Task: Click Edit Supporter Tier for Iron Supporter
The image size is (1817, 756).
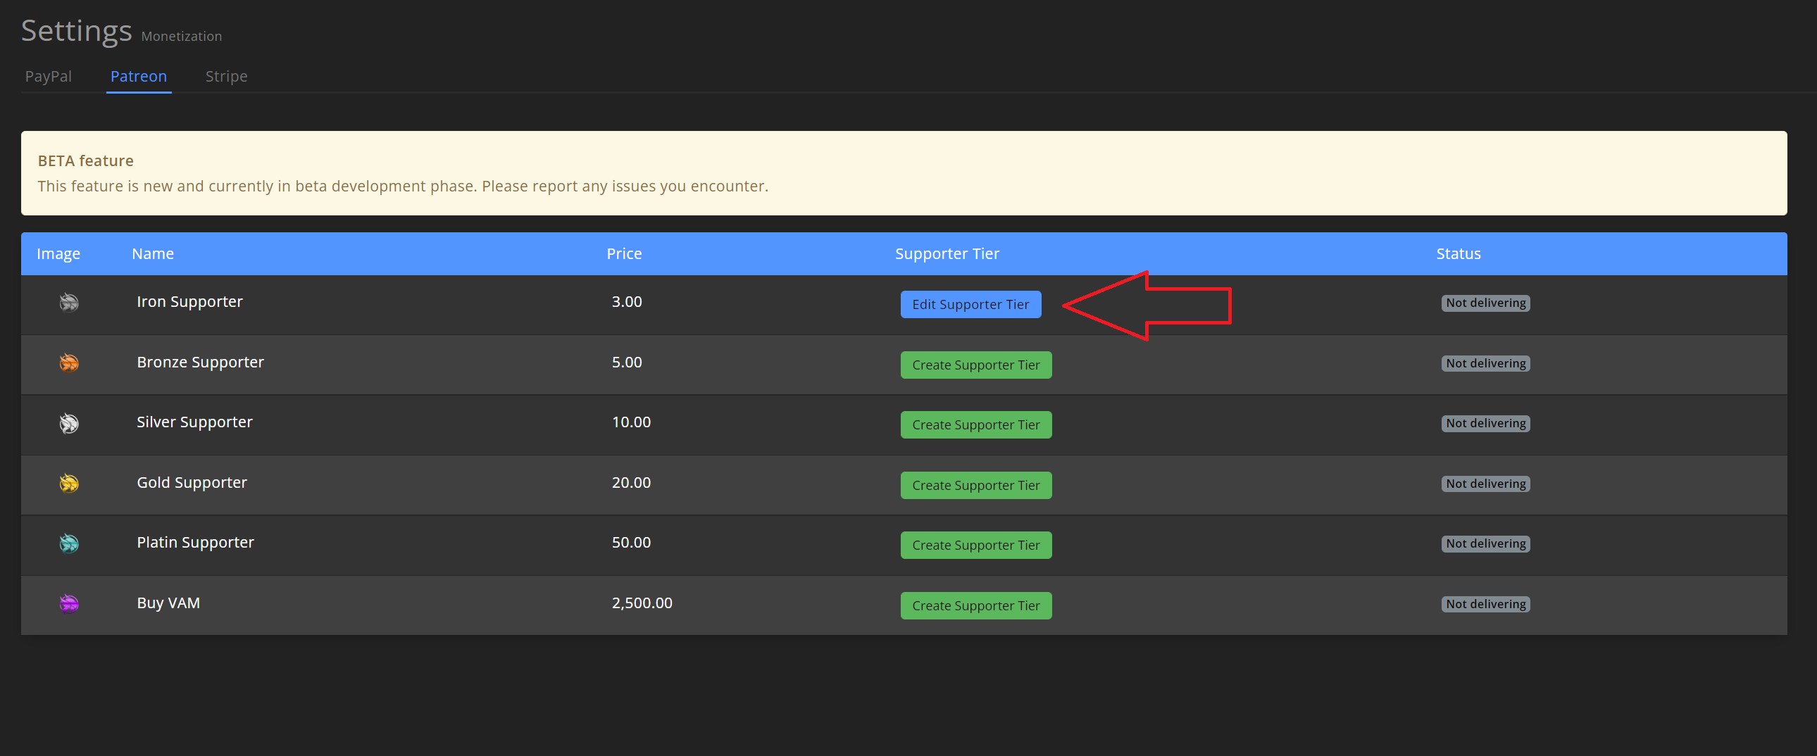Action: [x=970, y=304]
